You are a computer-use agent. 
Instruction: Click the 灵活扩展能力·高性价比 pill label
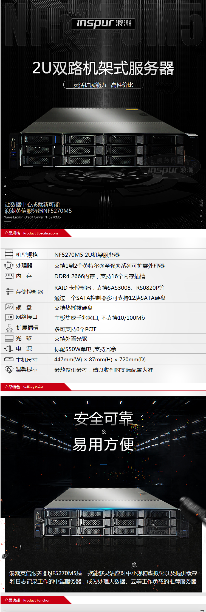point(103,85)
